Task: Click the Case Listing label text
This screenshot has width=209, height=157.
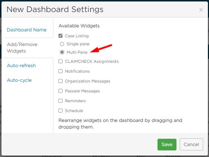Action: coord(77,36)
